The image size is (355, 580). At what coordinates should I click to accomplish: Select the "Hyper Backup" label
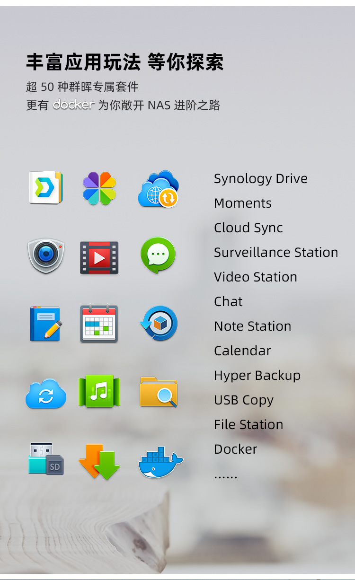click(257, 376)
